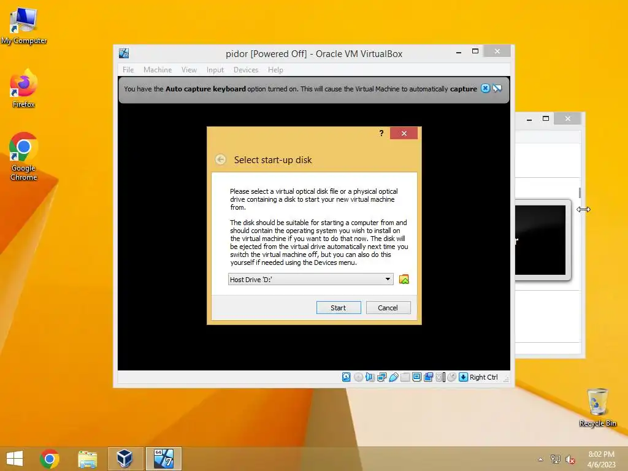Click the Right Ctrl host key label
The width and height of the screenshot is (628, 471).
(x=483, y=377)
